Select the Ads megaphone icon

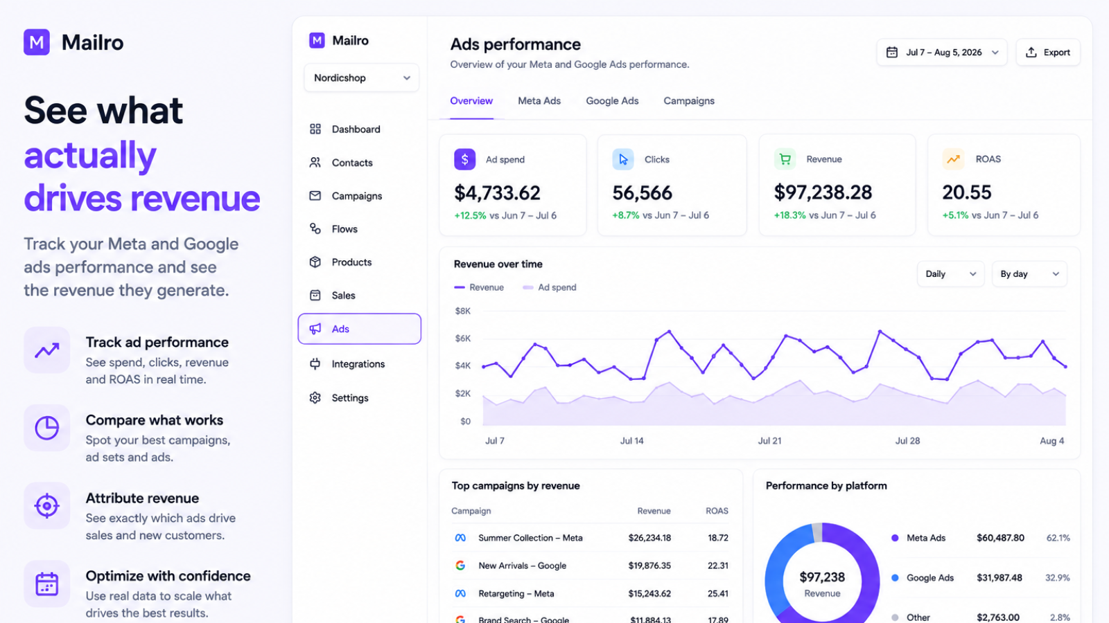pyautogui.click(x=315, y=329)
